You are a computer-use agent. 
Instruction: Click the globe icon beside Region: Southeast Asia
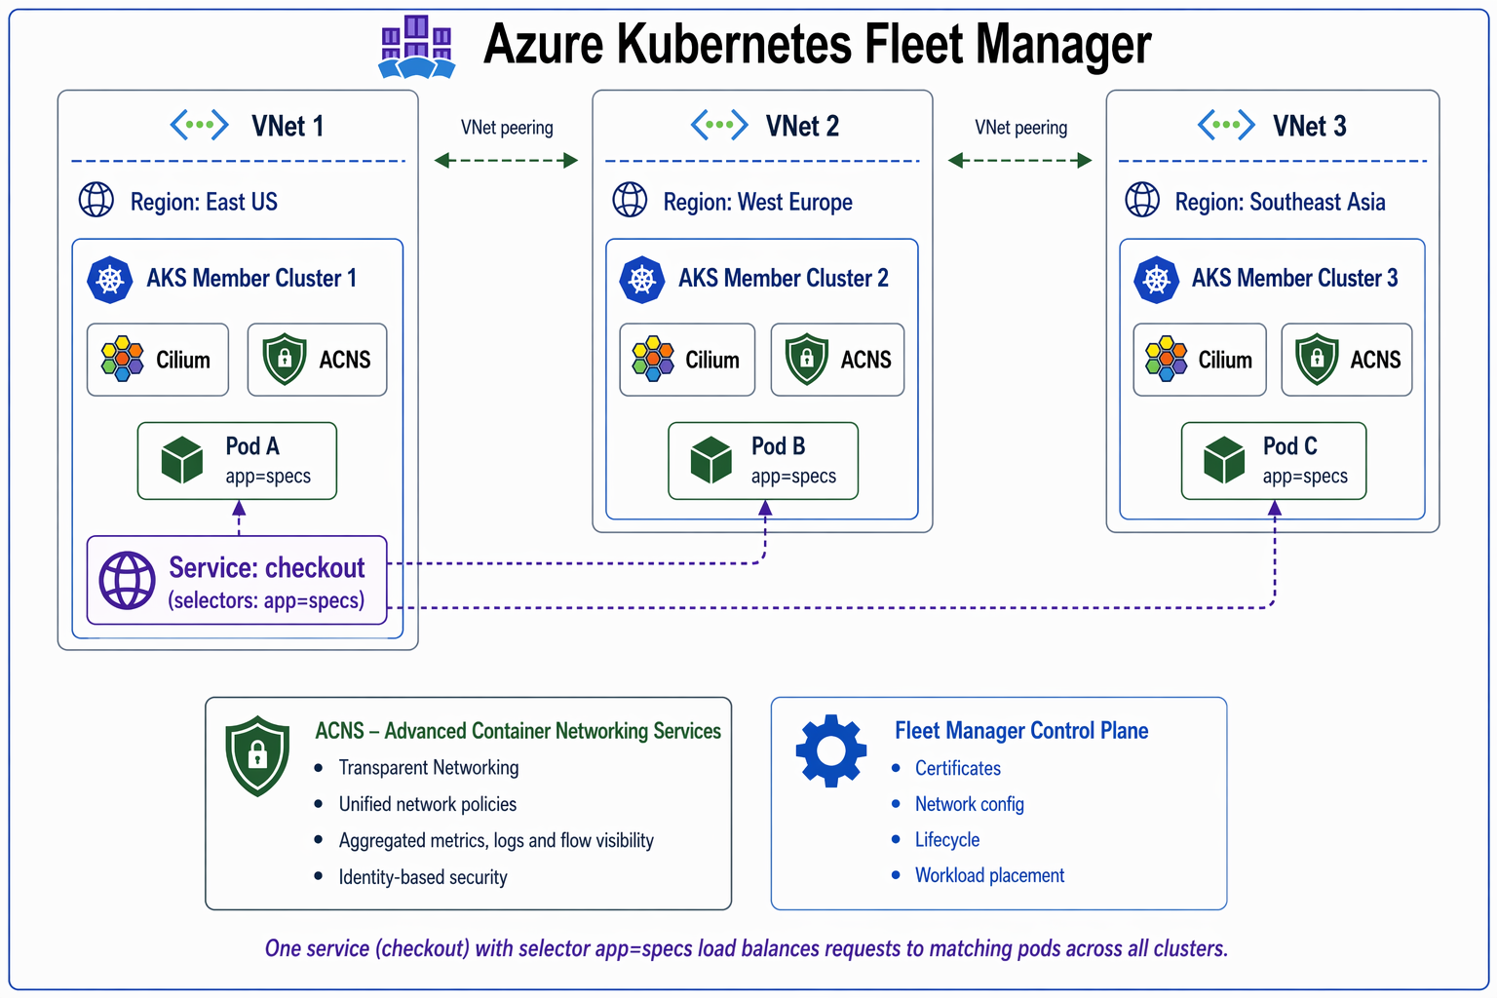(x=1142, y=199)
